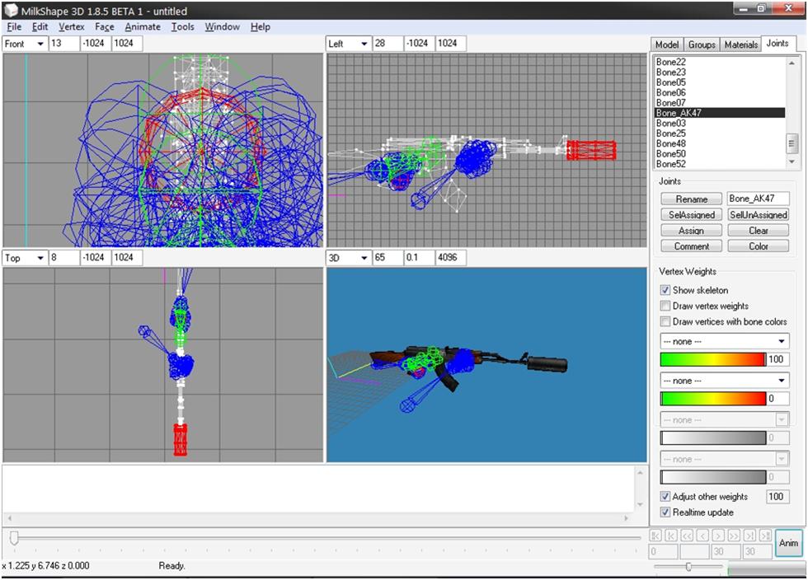This screenshot has height=580, width=808.
Task: Click the SelAssigned button
Action: click(692, 215)
